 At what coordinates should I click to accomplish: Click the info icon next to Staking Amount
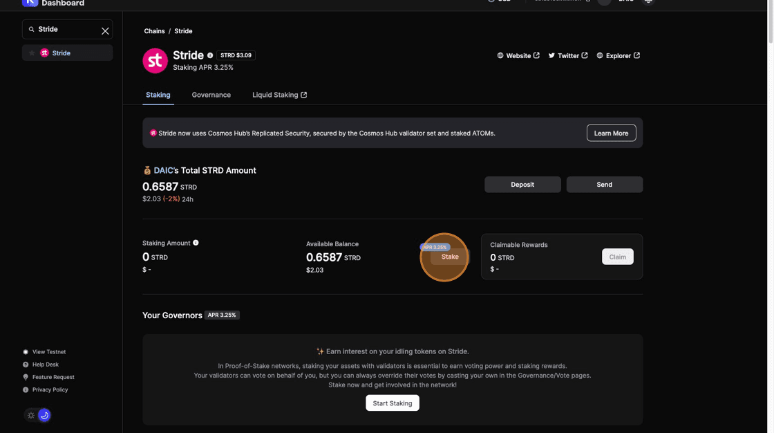(196, 243)
